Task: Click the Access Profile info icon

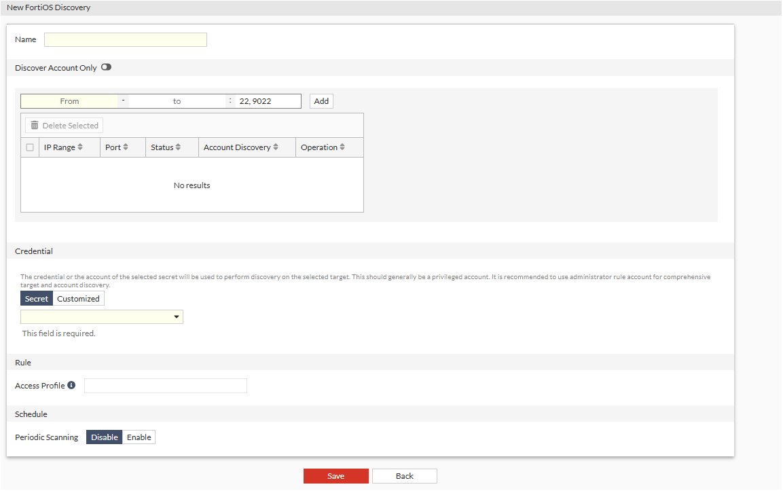Action: click(71, 385)
